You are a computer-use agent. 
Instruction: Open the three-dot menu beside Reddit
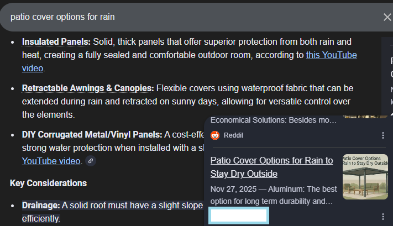(383, 135)
